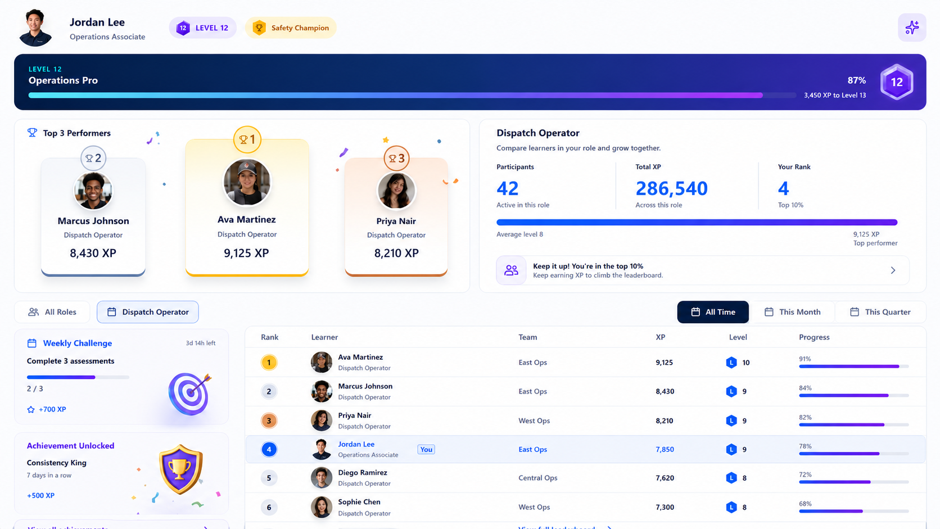Click the Weekly Challenge title
The image size is (940, 529).
pyautogui.click(x=78, y=343)
